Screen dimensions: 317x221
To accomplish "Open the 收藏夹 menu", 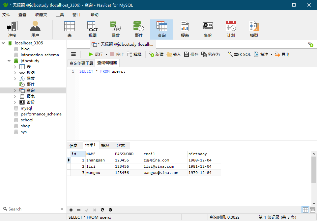I will point(41,15).
